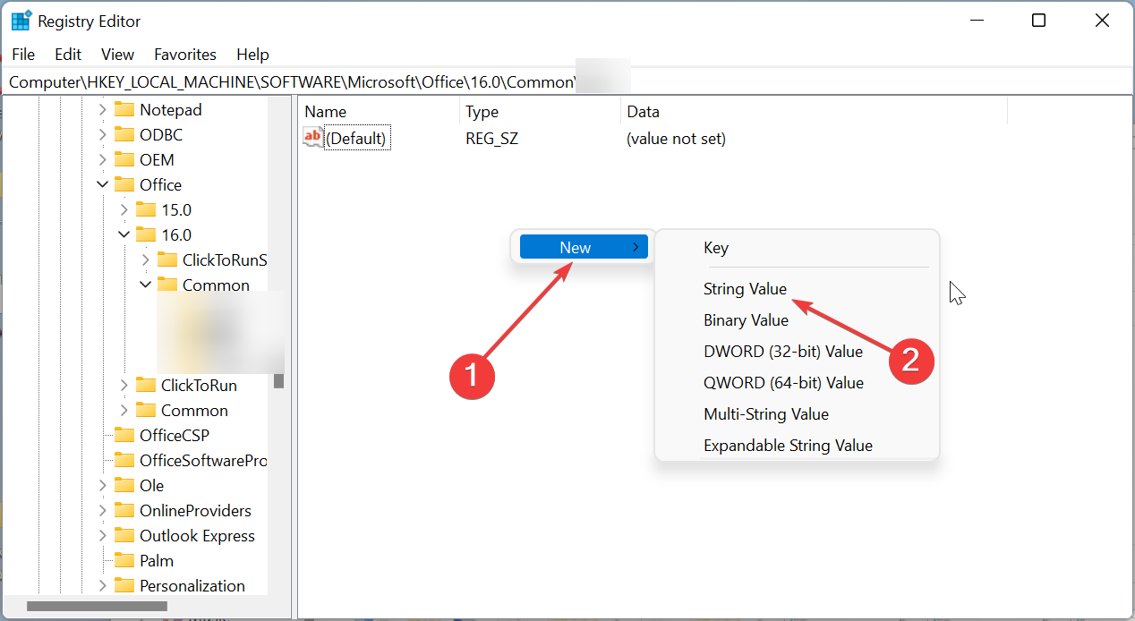Image resolution: width=1135 pixels, height=621 pixels.
Task: Expand the 15.0 key
Action: coord(124,209)
